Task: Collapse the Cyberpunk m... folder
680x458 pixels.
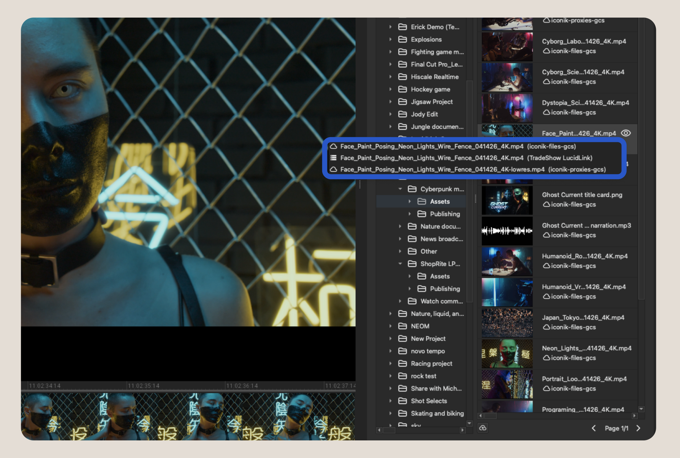Action: coord(400,189)
